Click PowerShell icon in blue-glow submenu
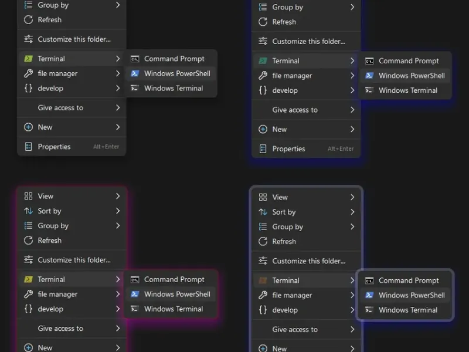The image size is (469, 352). point(369,76)
